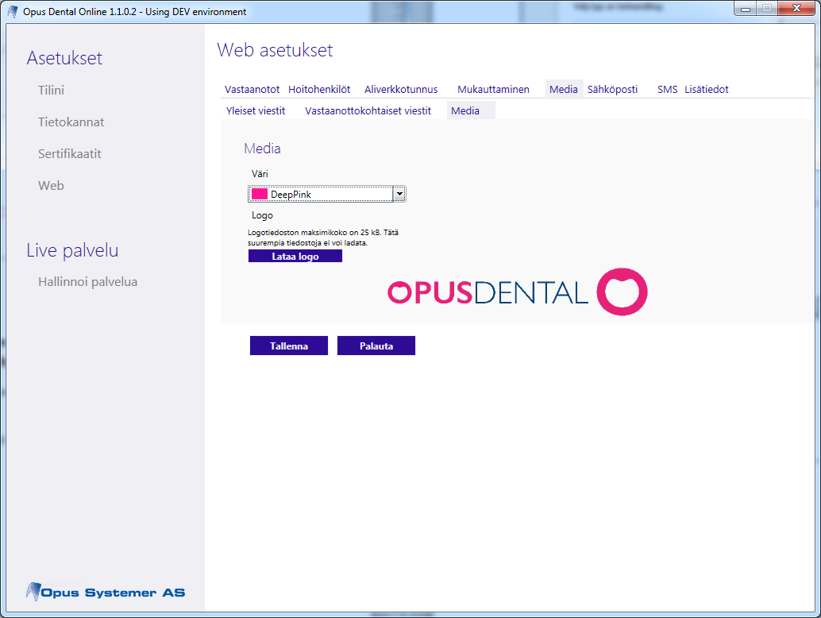Click the Web asetukset page title

[275, 50]
